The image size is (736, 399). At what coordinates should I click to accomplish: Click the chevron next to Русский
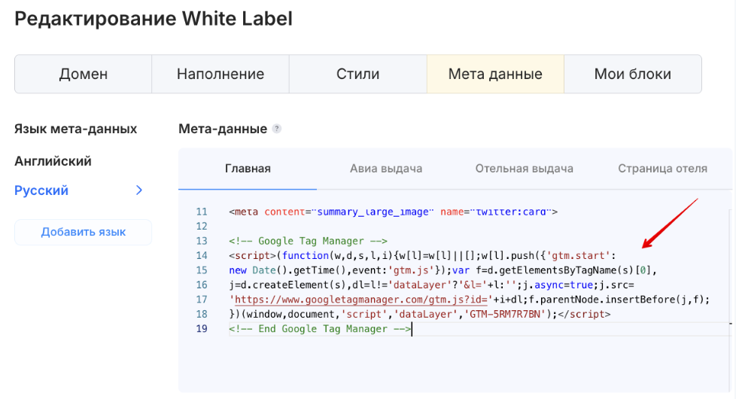pyautogui.click(x=139, y=190)
